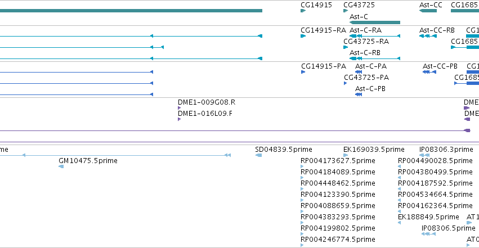Click the CG14915-PA protein label

324,66
